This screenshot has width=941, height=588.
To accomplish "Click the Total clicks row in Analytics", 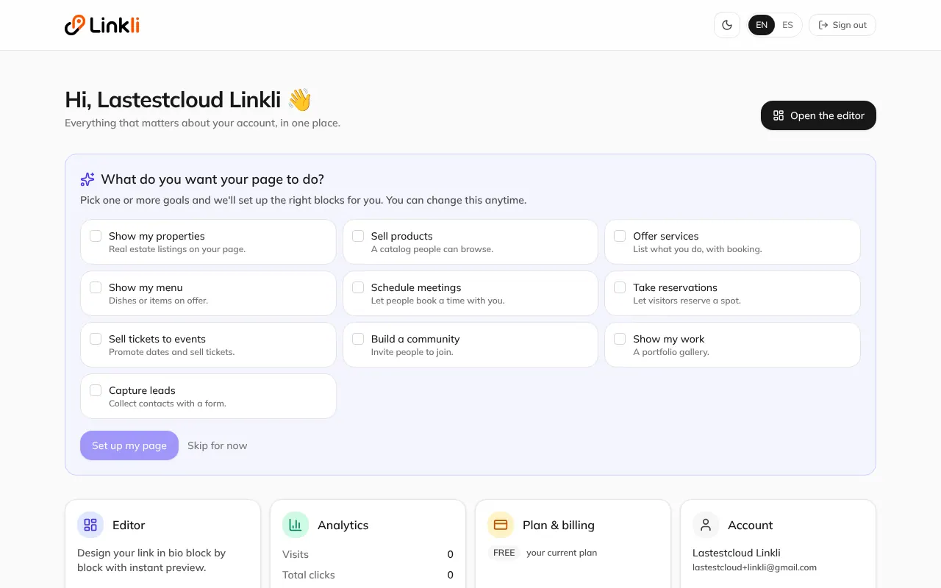I will point(368,575).
